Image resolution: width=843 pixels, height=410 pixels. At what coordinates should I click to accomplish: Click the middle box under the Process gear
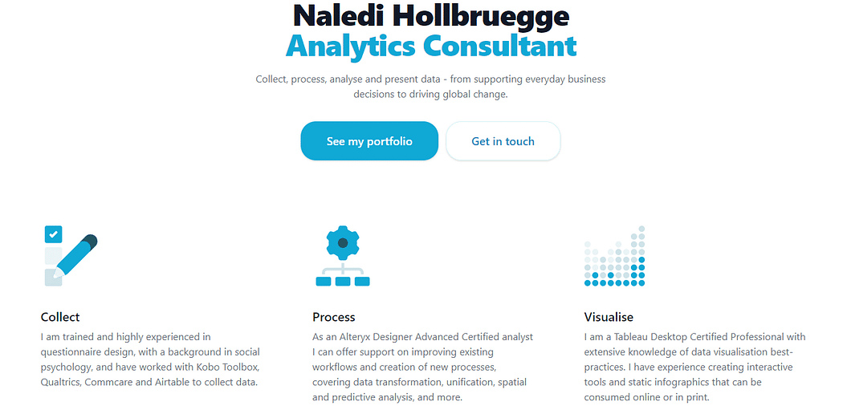(343, 281)
